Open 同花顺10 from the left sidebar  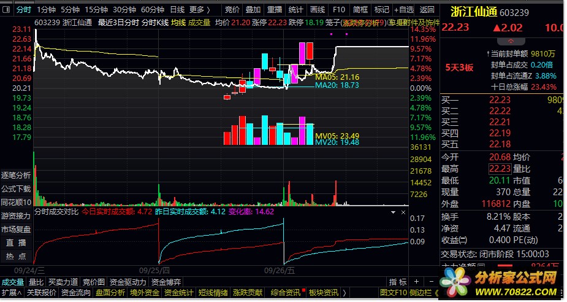click(x=16, y=203)
